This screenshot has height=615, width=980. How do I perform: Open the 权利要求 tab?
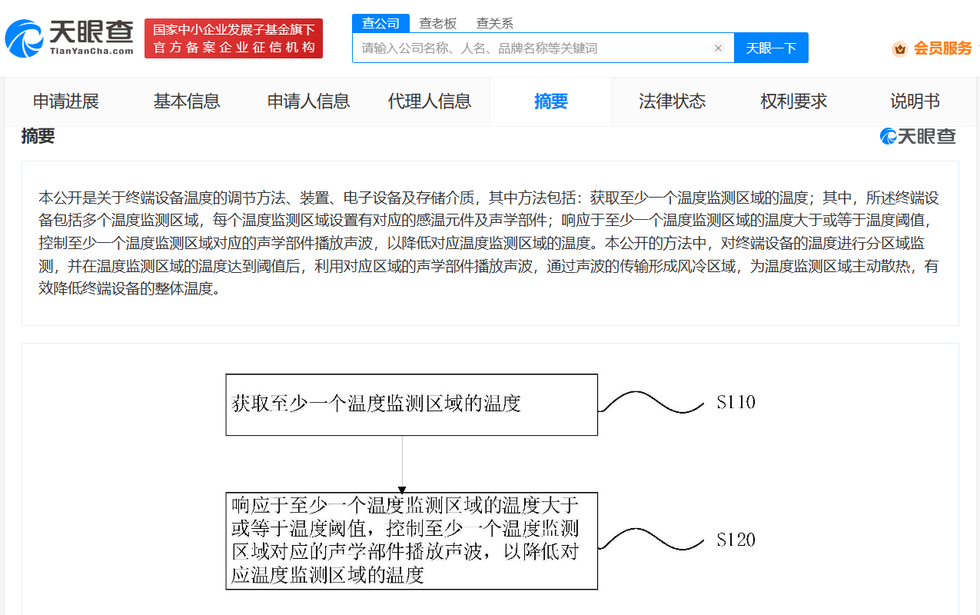pos(794,101)
